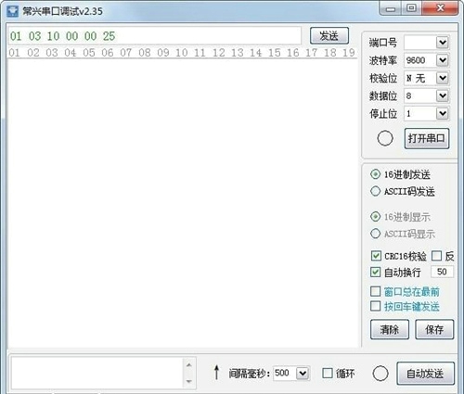Select ASCII码发送 radio button
The image size is (464, 394).
[375, 191]
